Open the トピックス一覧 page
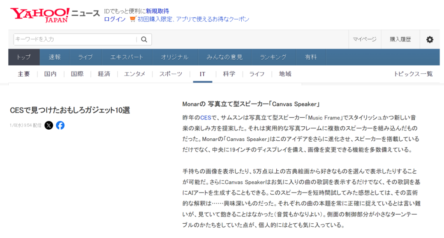Image resolution: width=444 pixels, height=238 pixels. pos(413,74)
